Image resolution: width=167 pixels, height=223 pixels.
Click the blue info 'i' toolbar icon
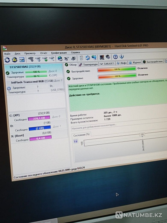click(x=121, y=57)
